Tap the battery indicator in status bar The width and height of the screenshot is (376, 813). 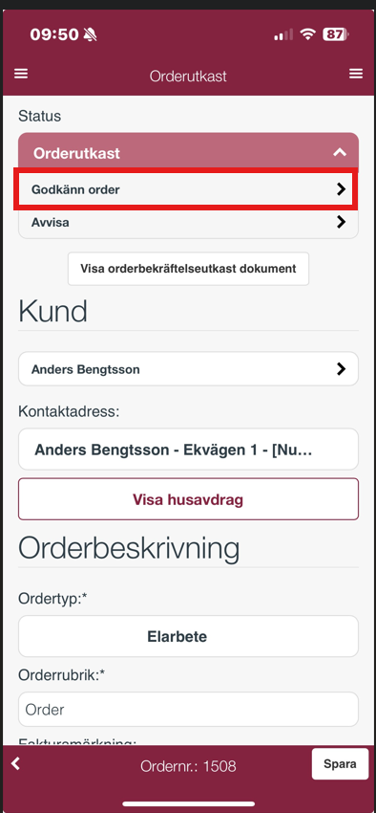(336, 34)
